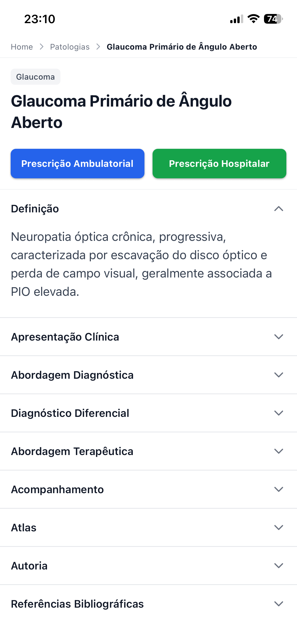Expand the Diagnóstico Diferencial chevron
Screen dimensions: 297x644
coord(278,413)
